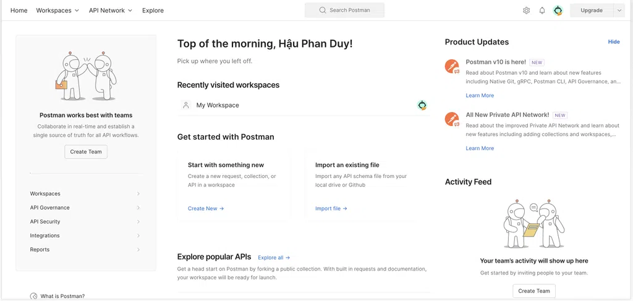Open user avatar in top header

pyautogui.click(x=558, y=11)
